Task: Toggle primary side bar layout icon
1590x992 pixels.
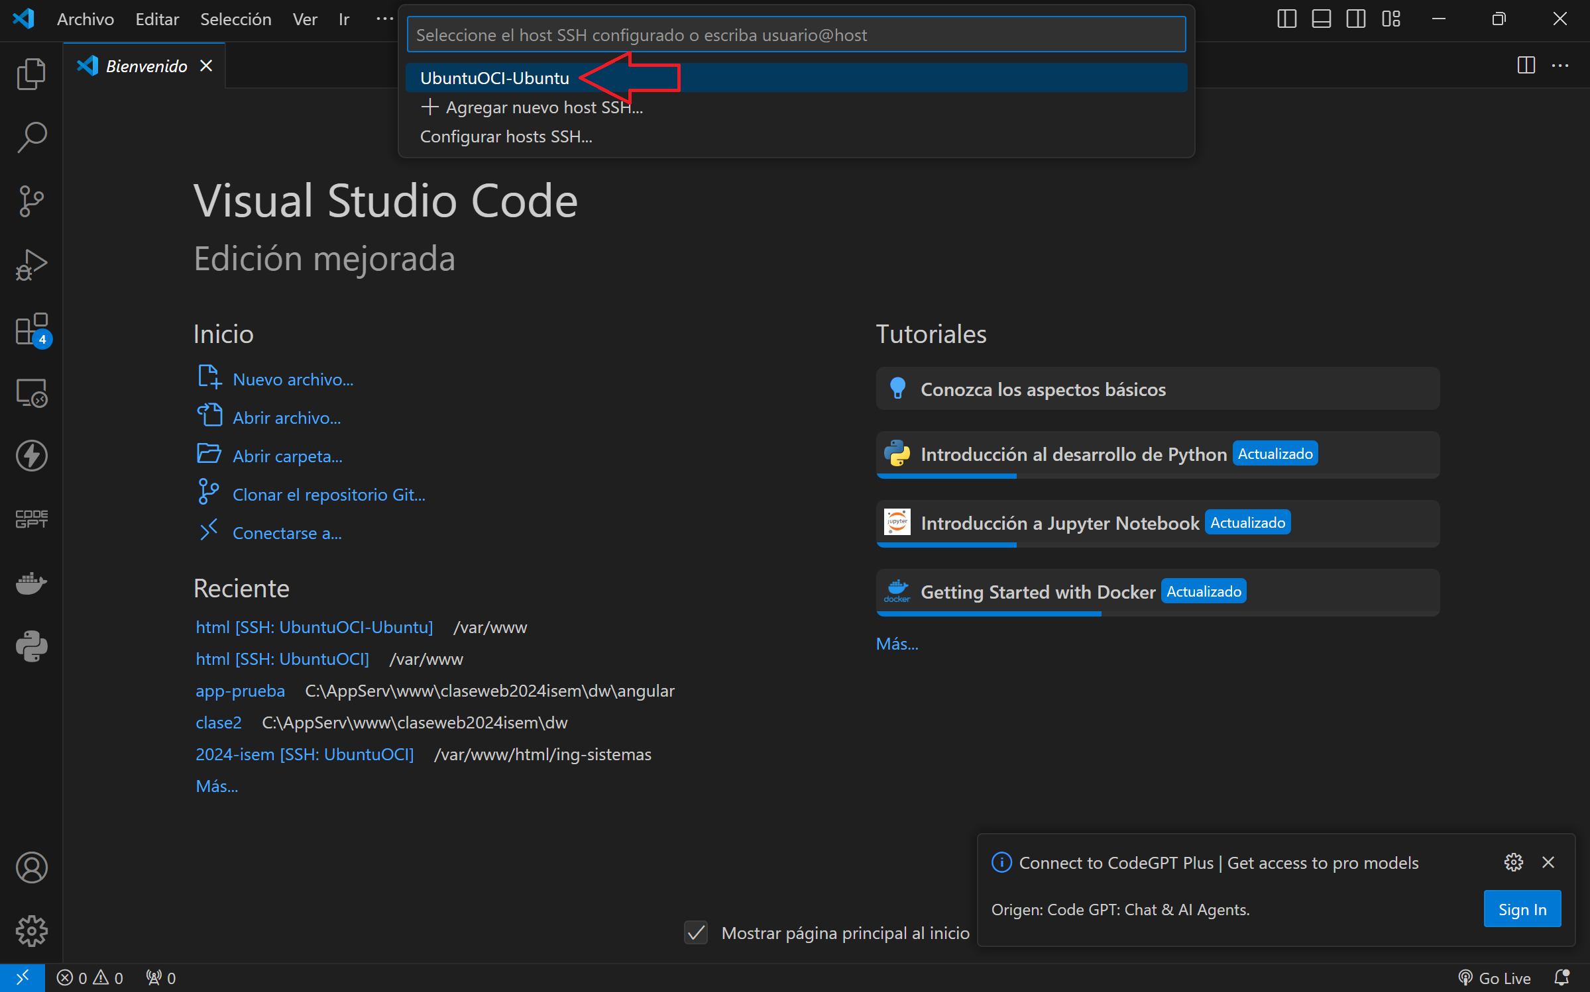Action: (1286, 19)
